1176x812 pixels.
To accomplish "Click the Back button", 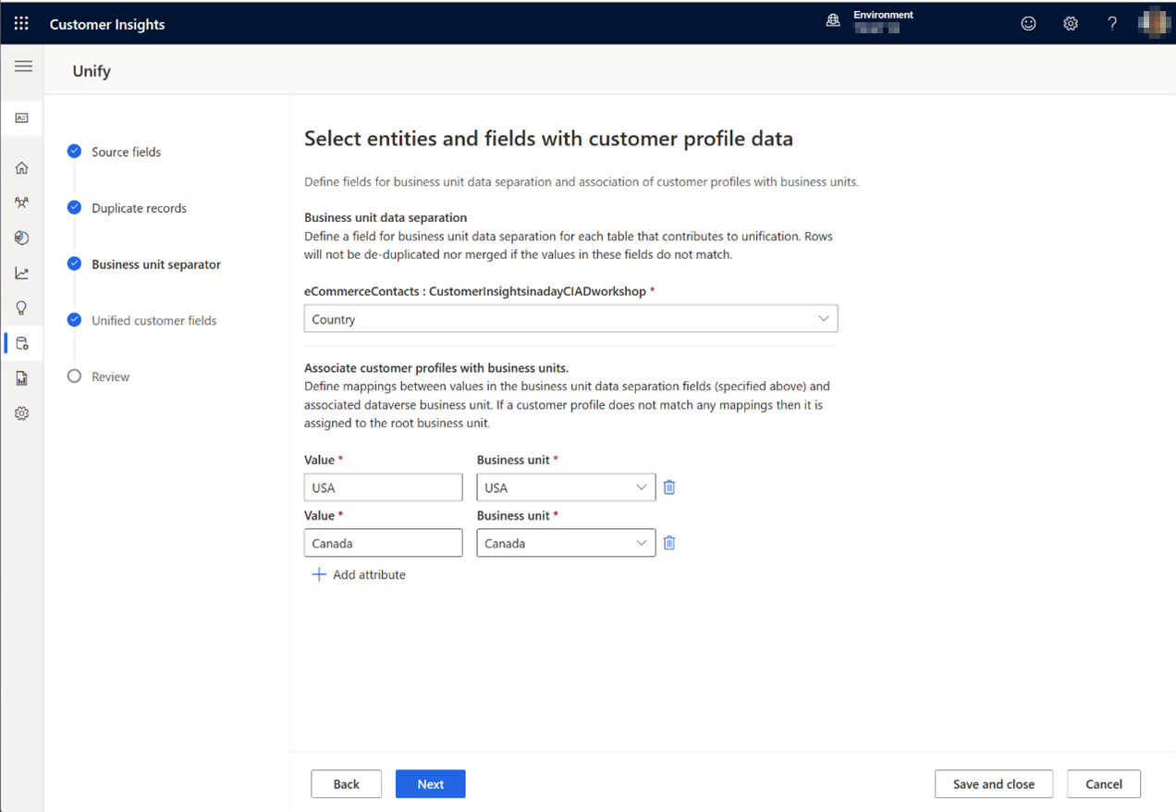I will click(x=346, y=783).
